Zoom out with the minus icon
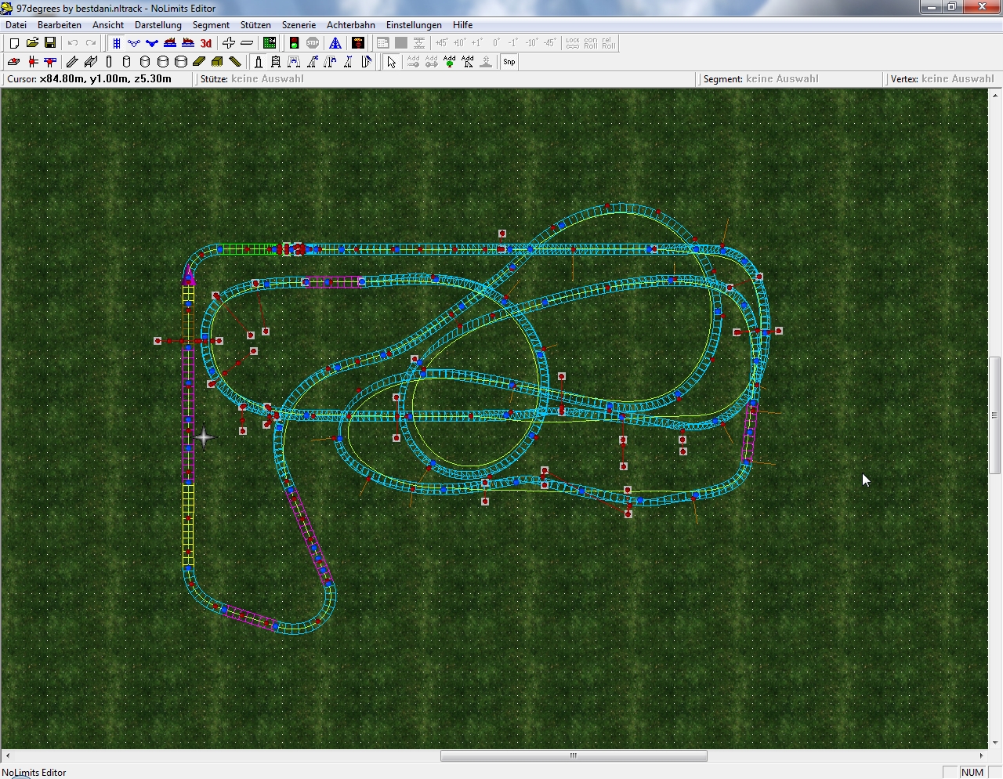Viewport: 1003px width, 779px height. tap(247, 43)
